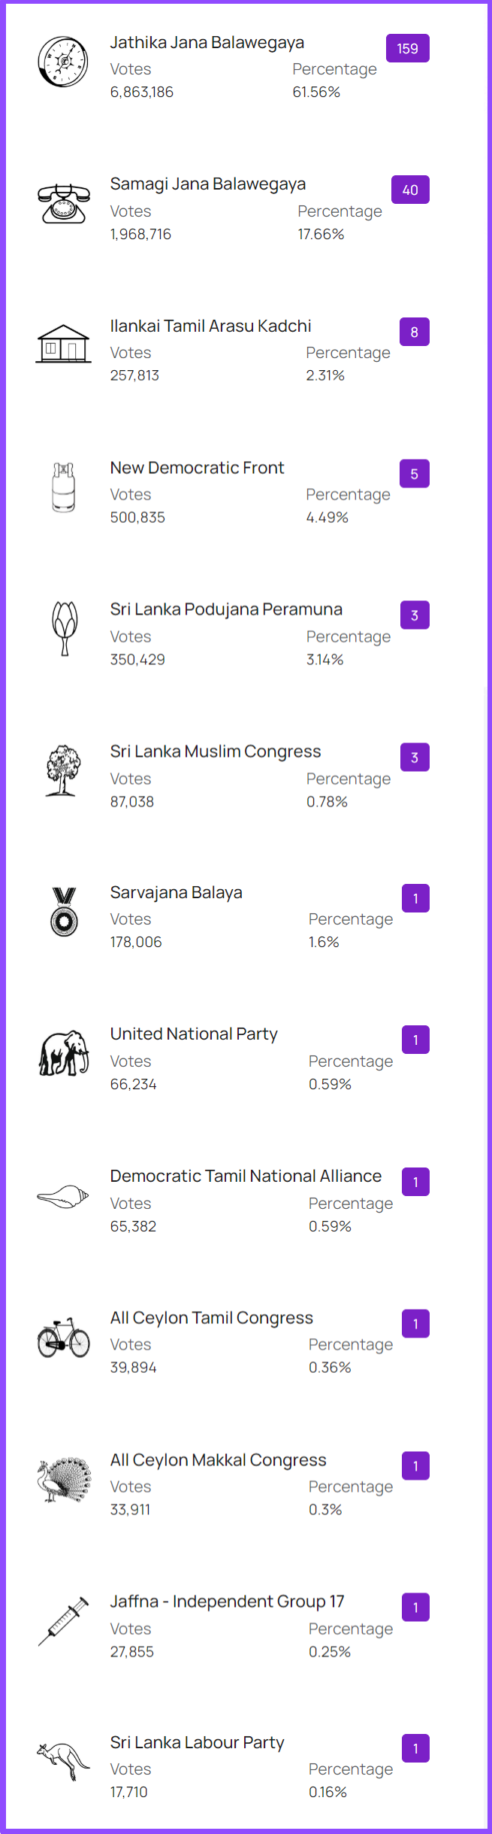Viewport: 492px width, 1834px height.
Task: Select the gas cylinder icon of New Democratic Front
Action: 63,487
